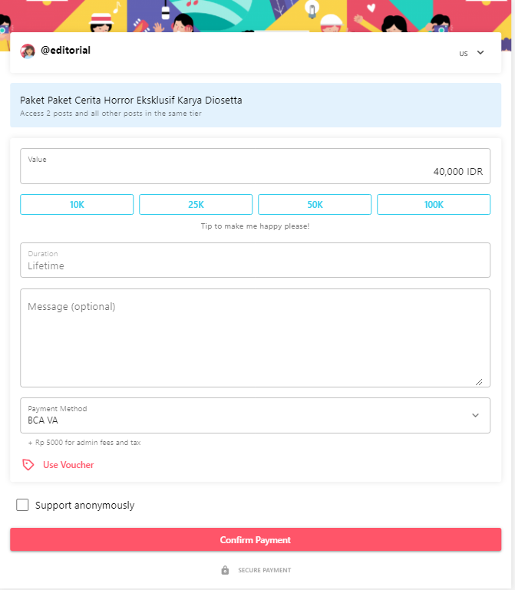Choose the 100K preset value
Screen dimensions: 515x590
point(434,205)
